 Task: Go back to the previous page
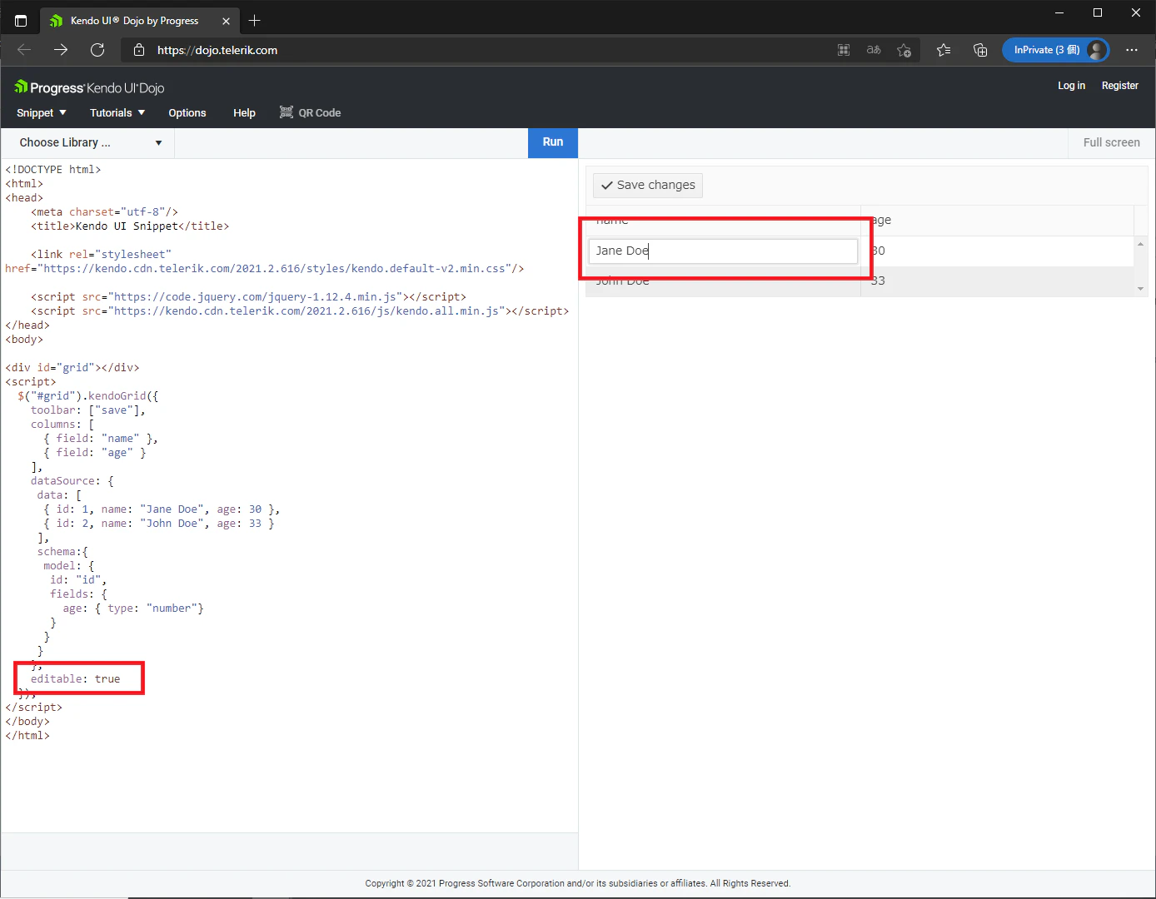tap(24, 50)
